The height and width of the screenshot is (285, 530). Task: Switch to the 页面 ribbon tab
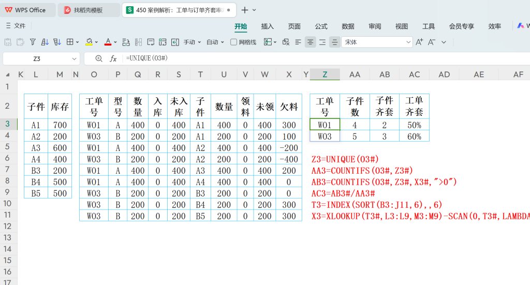pyautogui.click(x=294, y=26)
